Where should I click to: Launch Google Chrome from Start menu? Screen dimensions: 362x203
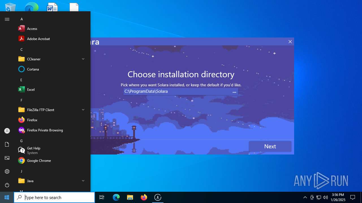(x=52, y=160)
